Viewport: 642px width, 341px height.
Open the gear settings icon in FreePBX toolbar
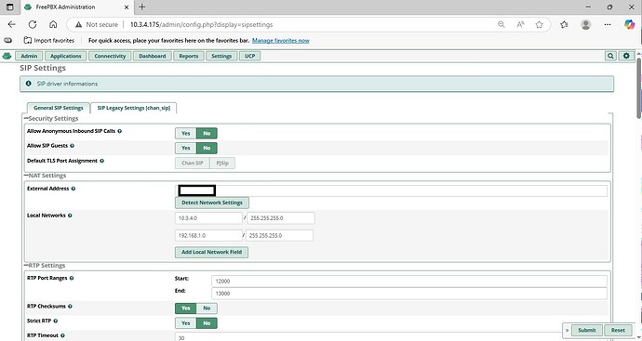point(626,56)
